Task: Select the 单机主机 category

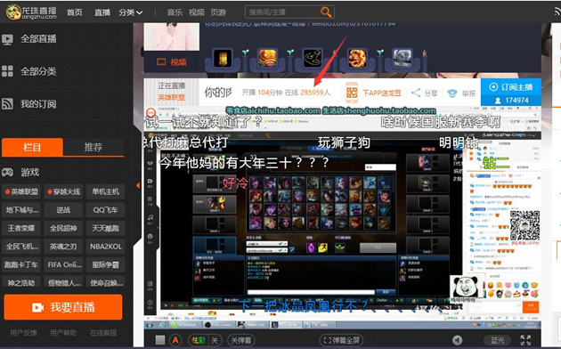Action: pos(105,191)
